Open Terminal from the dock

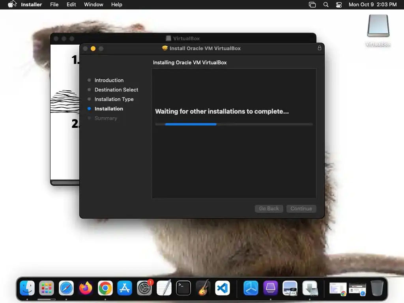pos(183,288)
